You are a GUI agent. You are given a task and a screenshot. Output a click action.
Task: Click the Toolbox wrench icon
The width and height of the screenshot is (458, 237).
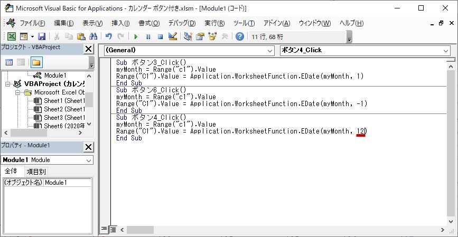click(225, 36)
